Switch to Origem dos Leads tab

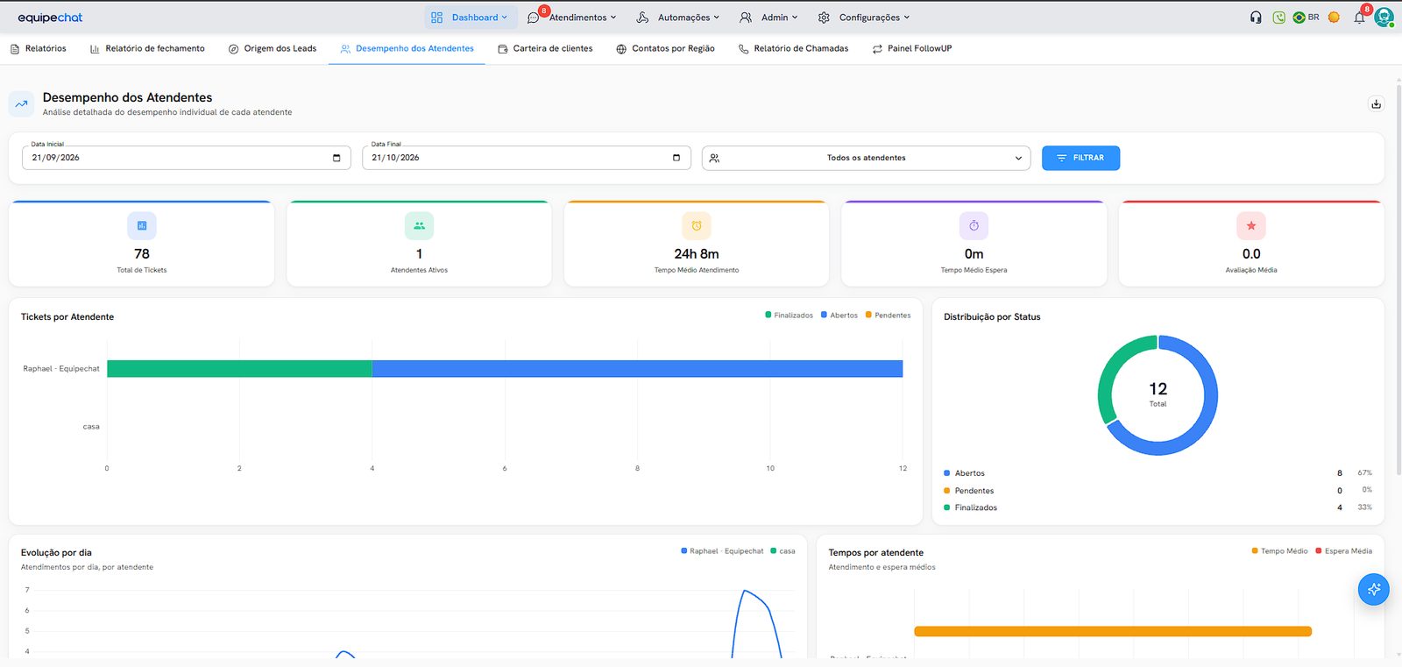point(273,49)
